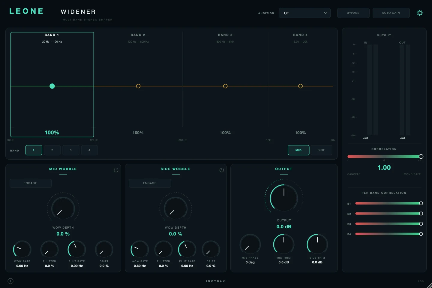Click the Side Wobble Wow Depth knob
Viewport: 432px width, 288px height.
pos(175,208)
